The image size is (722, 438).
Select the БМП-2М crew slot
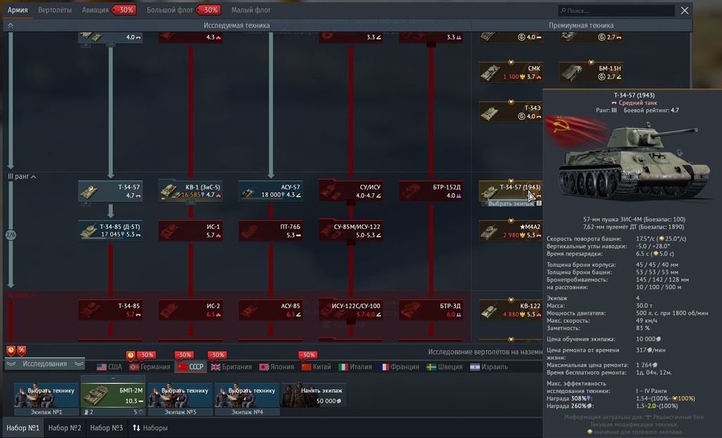click(113, 394)
